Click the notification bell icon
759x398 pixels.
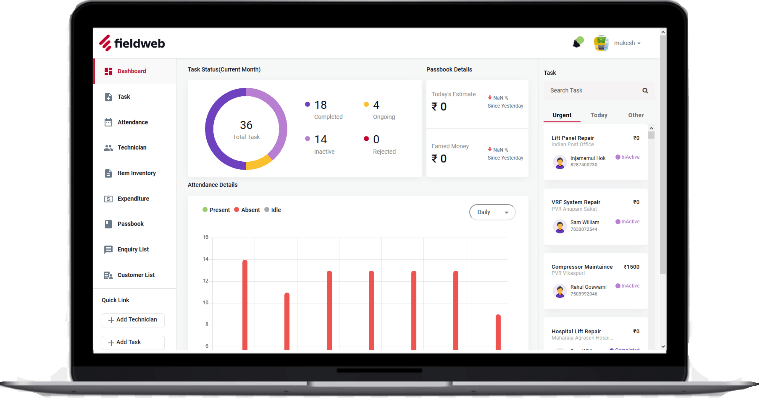[x=576, y=43]
